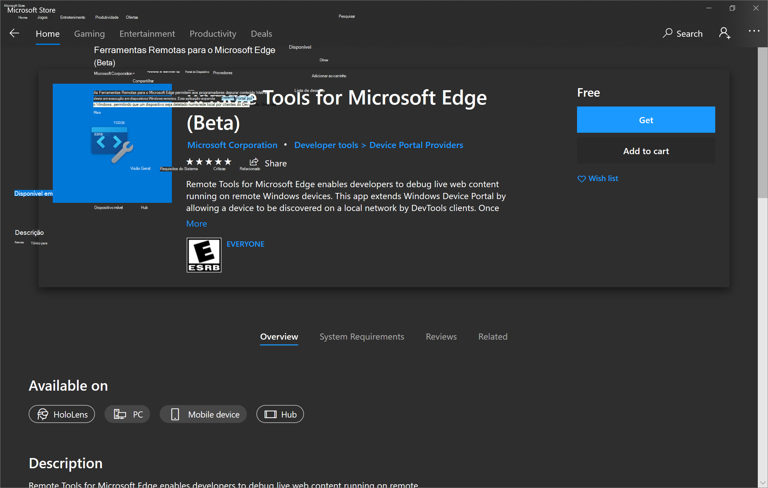Open the See more ellipsis menu
Image resolution: width=768 pixels, height=488 pixels.
click(x=754, y=31)
